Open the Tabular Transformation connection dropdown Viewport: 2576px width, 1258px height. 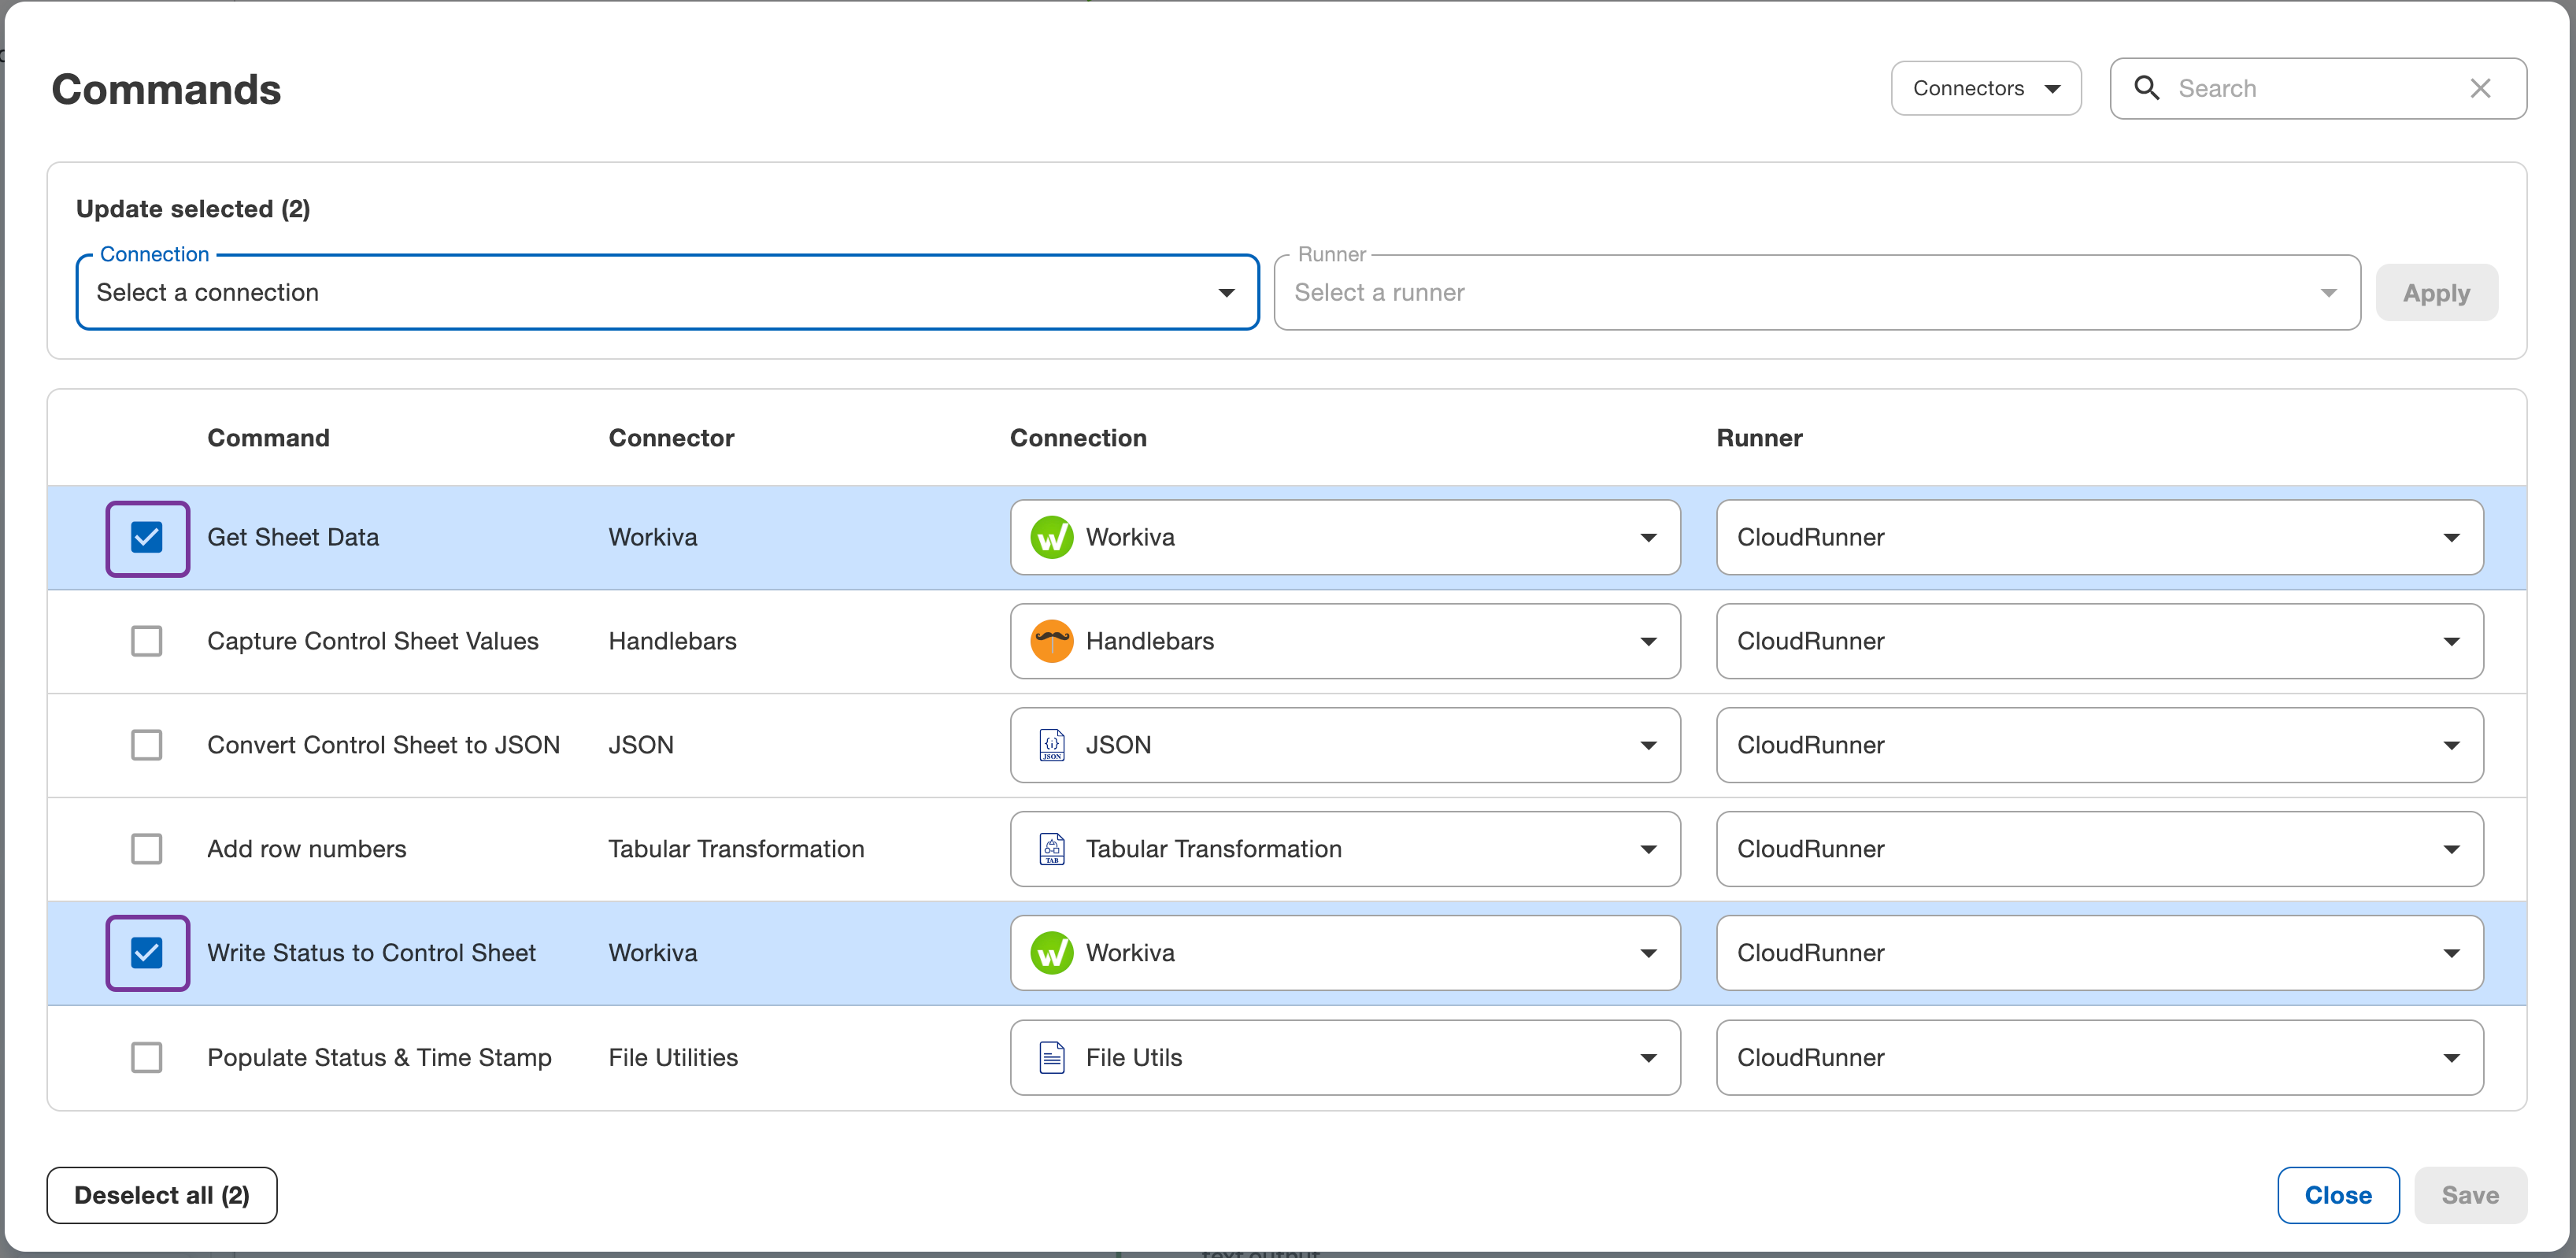(1345, 849)
